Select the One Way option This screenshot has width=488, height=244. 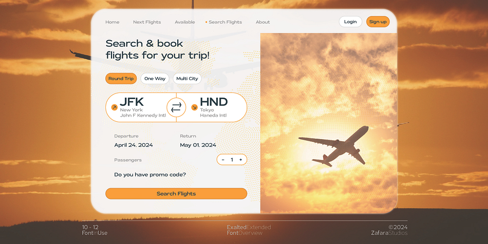point(155,79)
